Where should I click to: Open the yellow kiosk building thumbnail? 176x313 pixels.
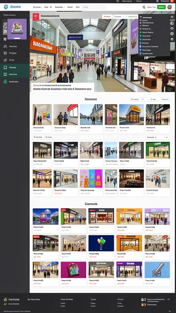click(131, 115)
